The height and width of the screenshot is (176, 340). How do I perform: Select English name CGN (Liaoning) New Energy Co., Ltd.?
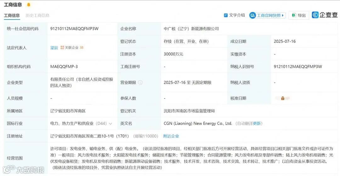(x=198, y=124)
